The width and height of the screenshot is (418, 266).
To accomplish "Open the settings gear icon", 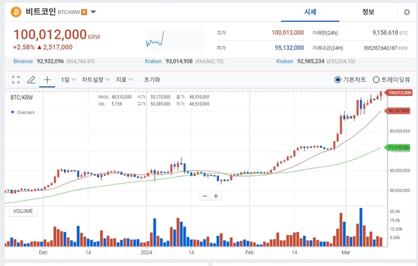I will (x=407, y=13).
